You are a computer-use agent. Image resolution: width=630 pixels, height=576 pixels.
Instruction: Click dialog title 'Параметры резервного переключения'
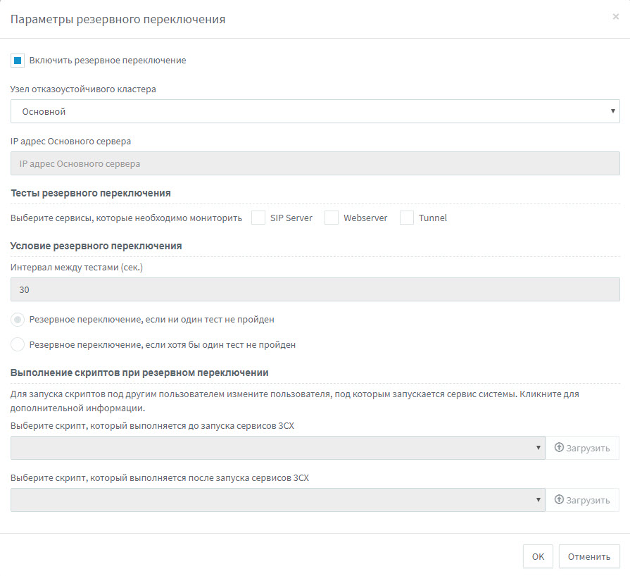tap(118, 19)
